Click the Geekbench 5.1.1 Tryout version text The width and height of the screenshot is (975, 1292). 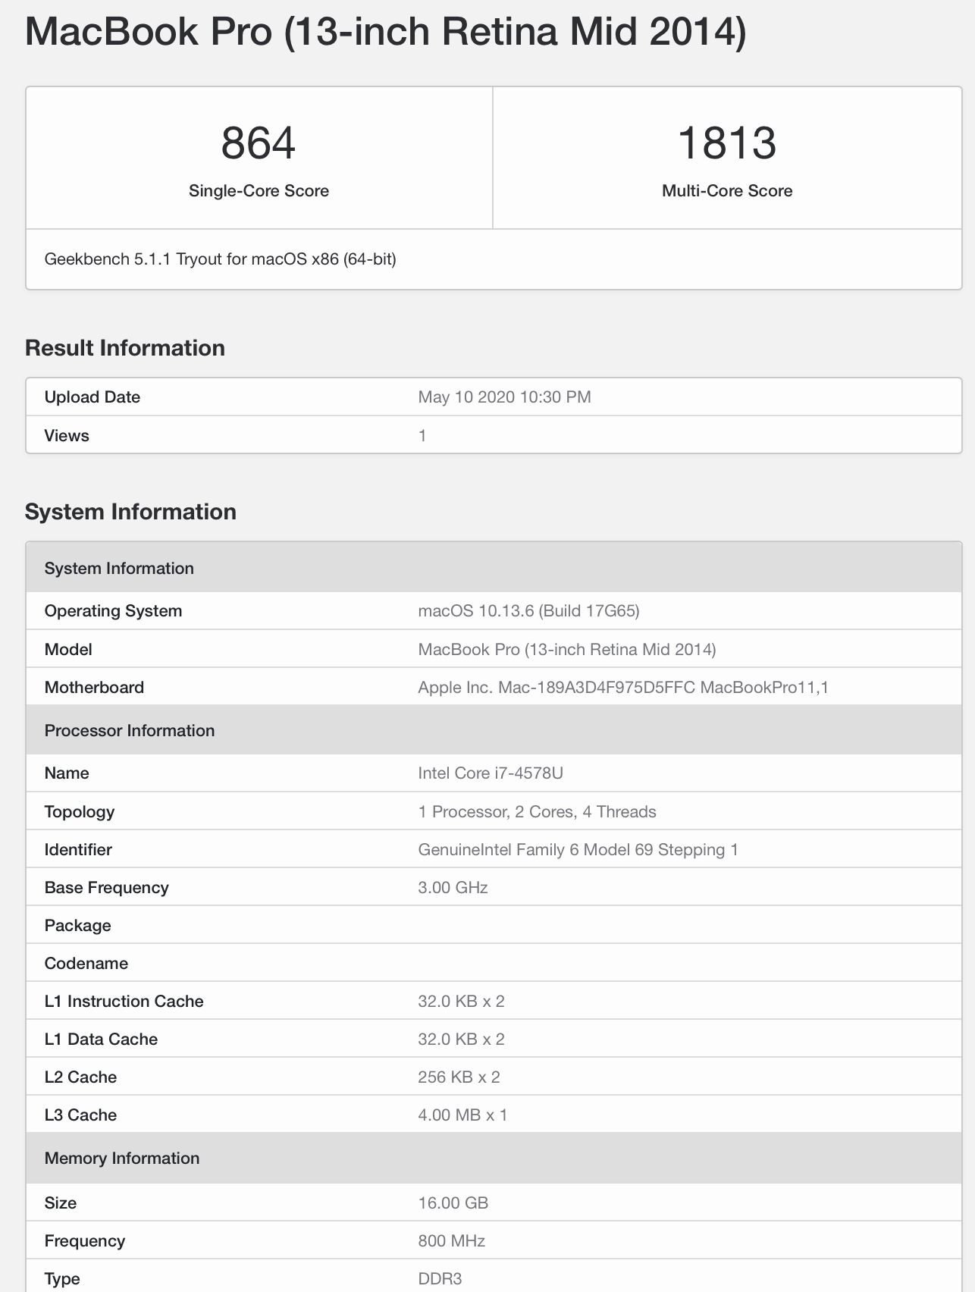pos(220,259)
